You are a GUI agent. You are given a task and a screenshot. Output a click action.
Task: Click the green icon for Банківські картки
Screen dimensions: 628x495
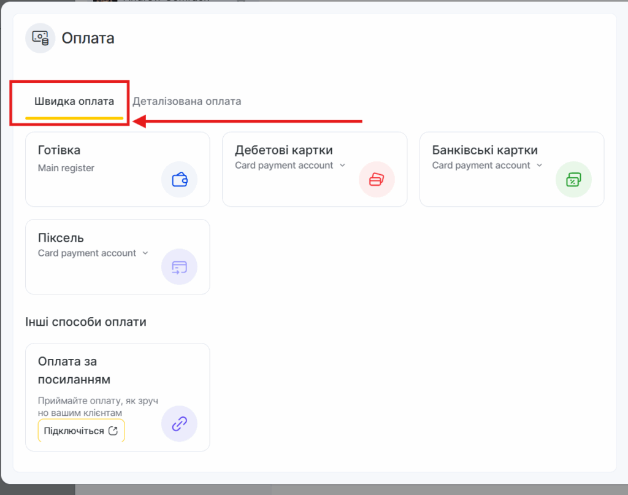(573, 180)
